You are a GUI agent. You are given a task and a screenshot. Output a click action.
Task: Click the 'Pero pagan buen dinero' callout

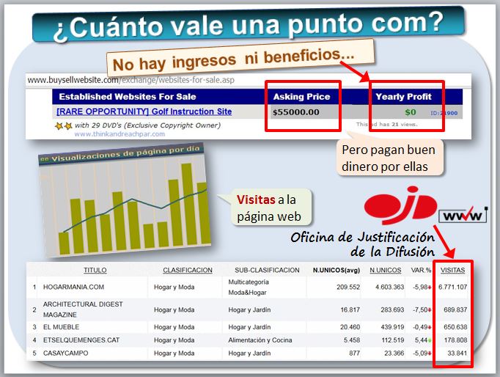[390, 158]
